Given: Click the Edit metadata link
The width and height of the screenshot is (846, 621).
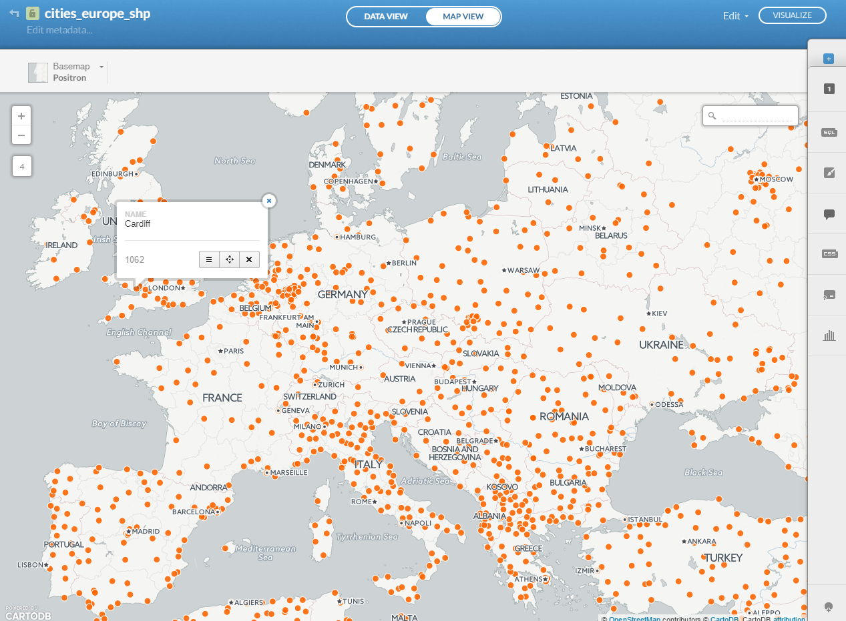Looking at the screenshot, I should (59, 30).
